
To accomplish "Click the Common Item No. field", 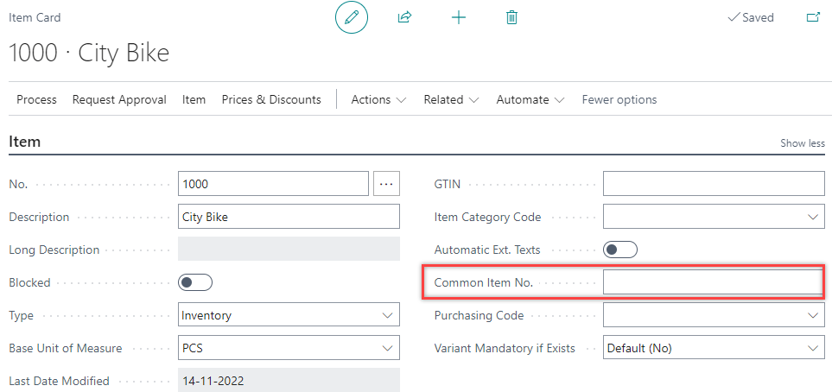I will [x=713, y=282].
